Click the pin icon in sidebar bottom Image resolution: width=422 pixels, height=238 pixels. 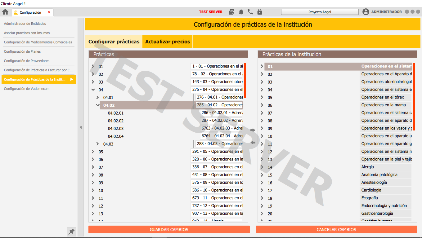tap(71, 231)
